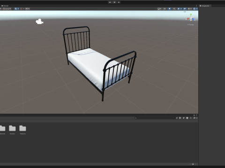Open the Project panel three-dot menu
Screen dimensions: 225x168
pyautogui.click(x=196, y=115)
